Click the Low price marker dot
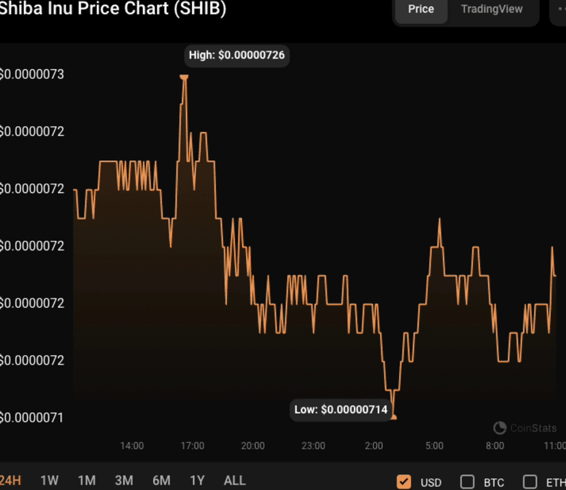The image size is (566, 490). [394, 417]
